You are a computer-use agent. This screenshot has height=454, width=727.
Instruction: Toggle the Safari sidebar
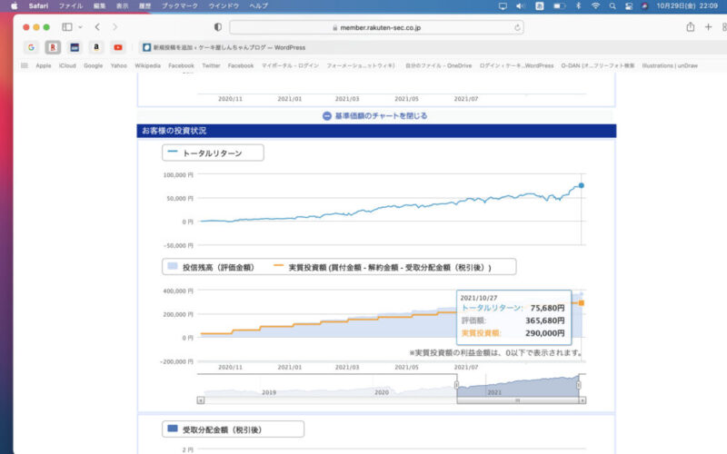point(67,27)
